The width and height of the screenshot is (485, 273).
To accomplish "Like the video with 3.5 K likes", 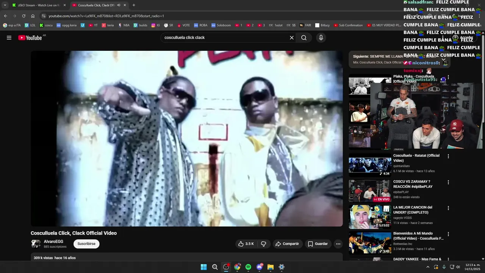I will coord(246,244).
